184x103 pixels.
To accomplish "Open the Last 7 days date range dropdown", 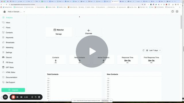I will (154, 50).
